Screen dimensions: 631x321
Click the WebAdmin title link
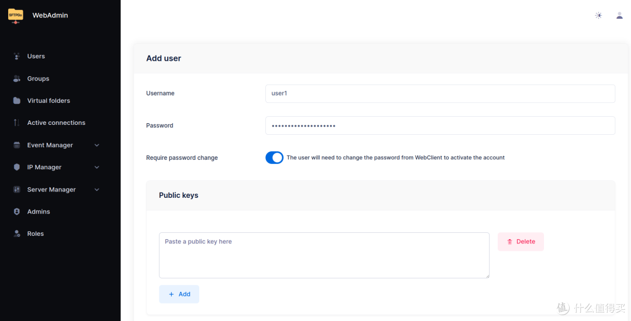50,15
